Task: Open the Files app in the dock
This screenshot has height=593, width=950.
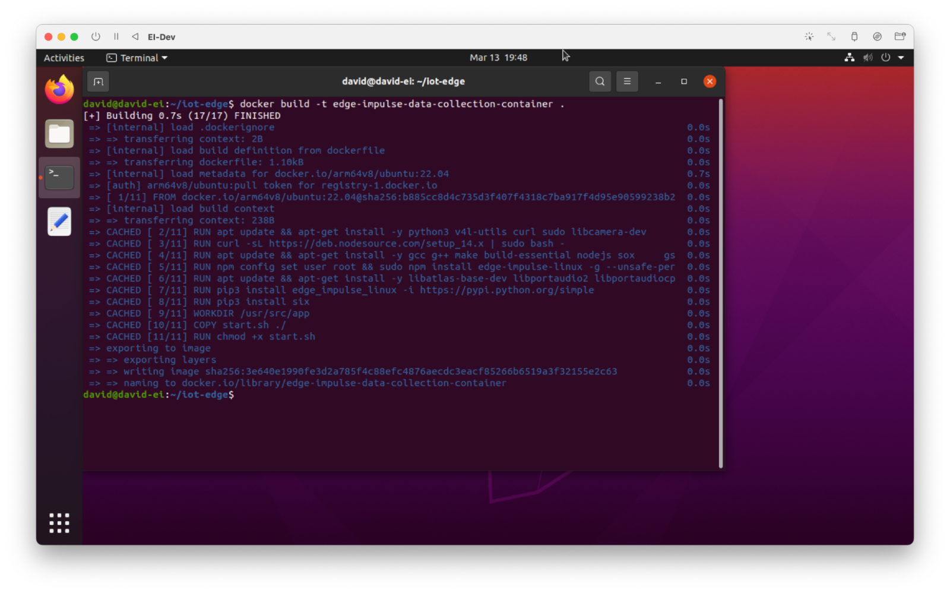Action: (x=59, y=134)
